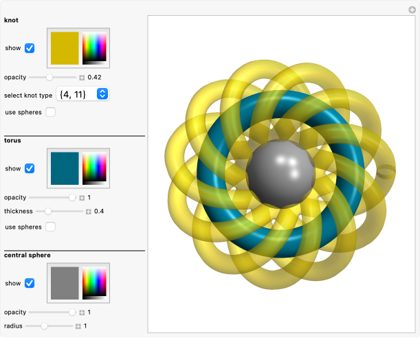
Task: Expand the torus thickness plus control
Action: [x=88, y=211]
